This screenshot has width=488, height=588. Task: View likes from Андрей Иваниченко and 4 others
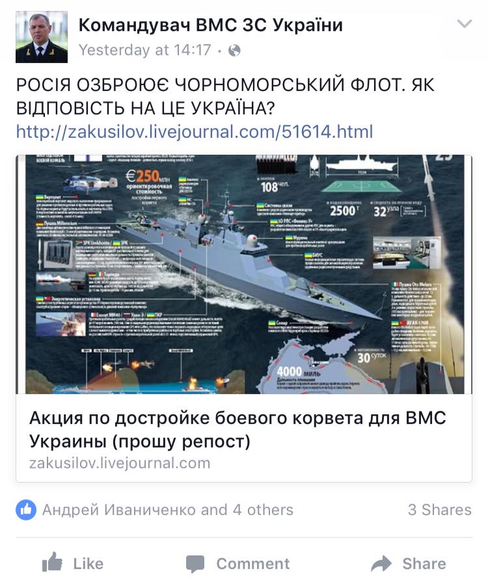[168, 510]
